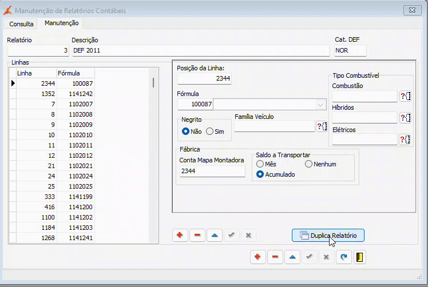The image size is (428, 287).
Task: Select grid row with Linha 2344
Action: click(56, 83)
